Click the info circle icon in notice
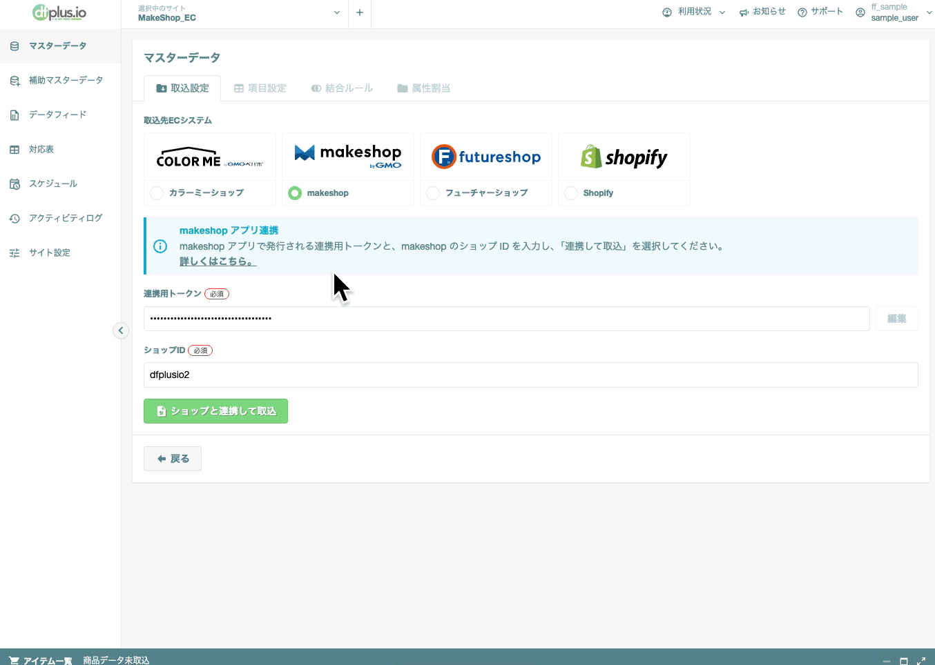 pos(160,246)
